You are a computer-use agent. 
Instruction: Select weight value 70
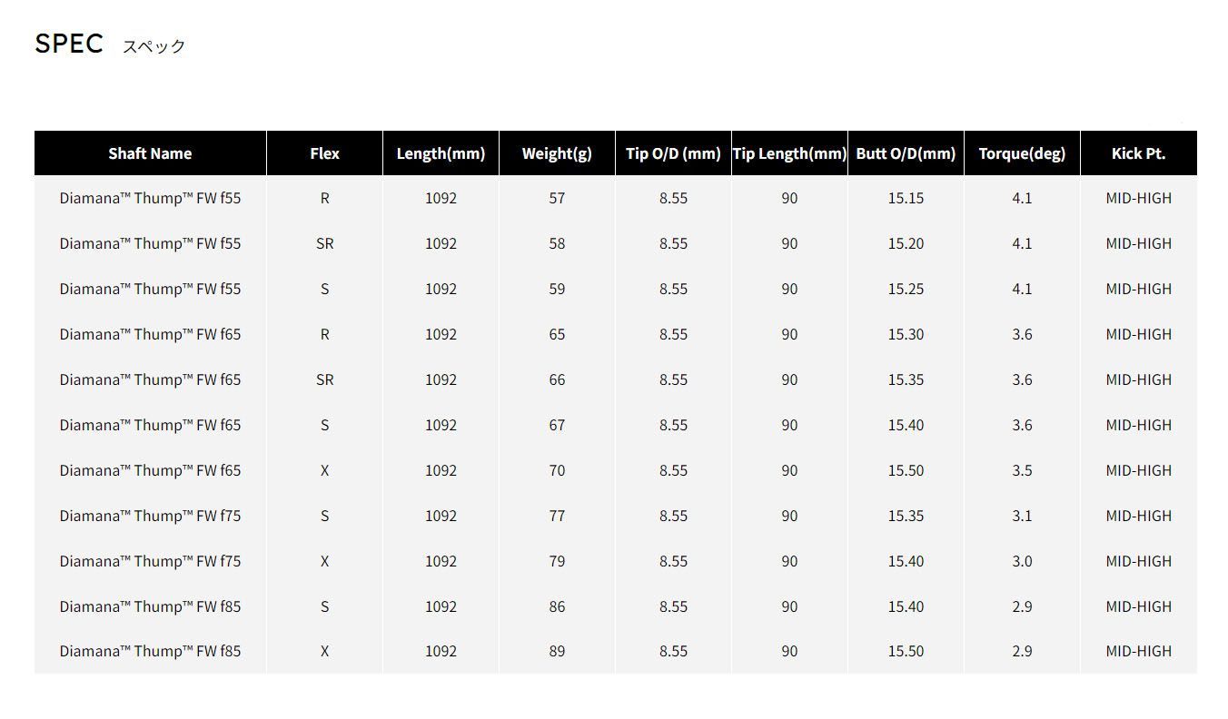pos(557,470)
